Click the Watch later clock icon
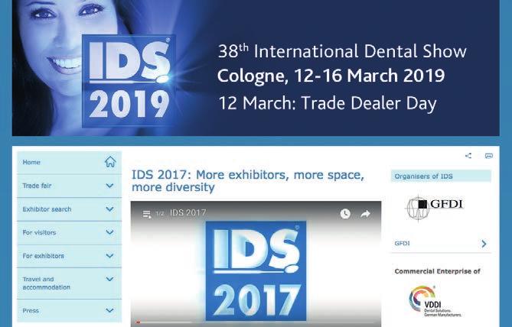The height and width of the screenshot is (327, 512). (x=345, y=214)
